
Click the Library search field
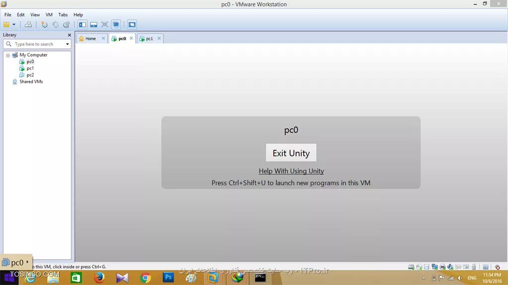pos(37,44)
